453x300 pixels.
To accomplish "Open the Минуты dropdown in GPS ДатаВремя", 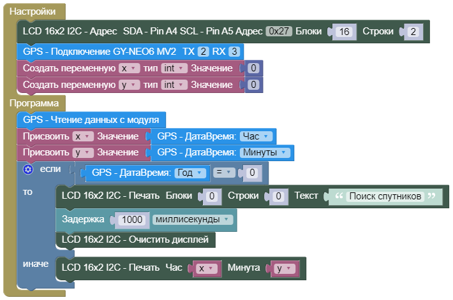I will (x=266, y=152).
